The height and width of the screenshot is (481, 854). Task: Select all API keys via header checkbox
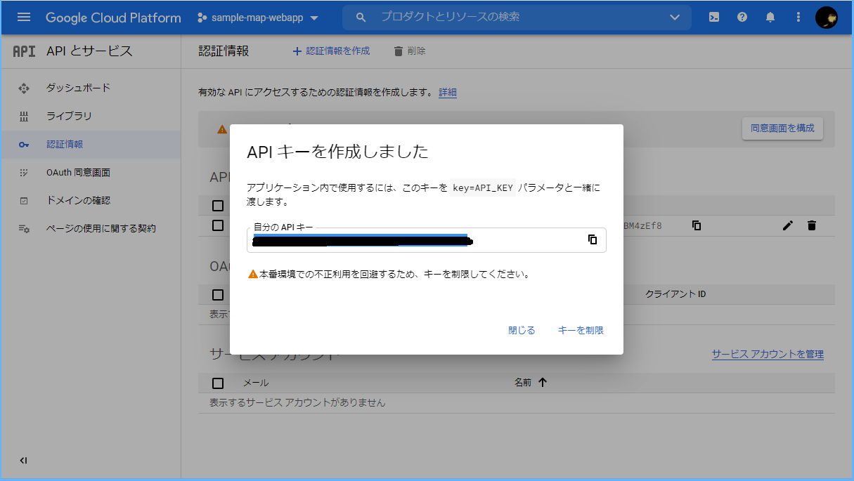(217, 204)
